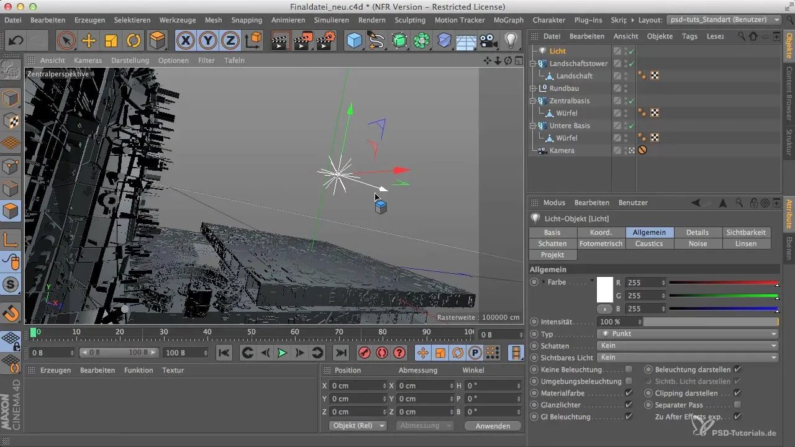Uncheck GI Beleuchtung checkbox
This screenshot has width=795, height=447.
click(629, 417)
